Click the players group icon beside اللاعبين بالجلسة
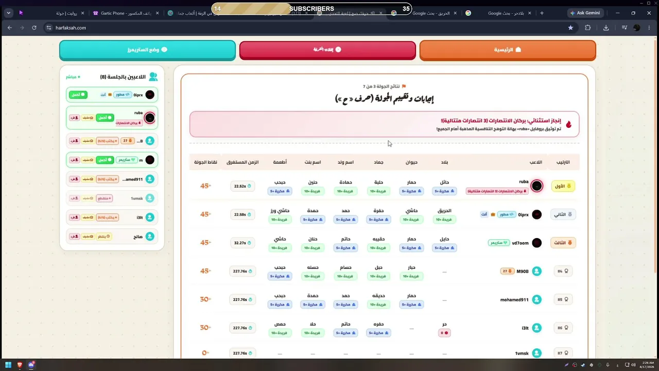The width and height of the screenshot is (659, 371). (x=153, y=77)
